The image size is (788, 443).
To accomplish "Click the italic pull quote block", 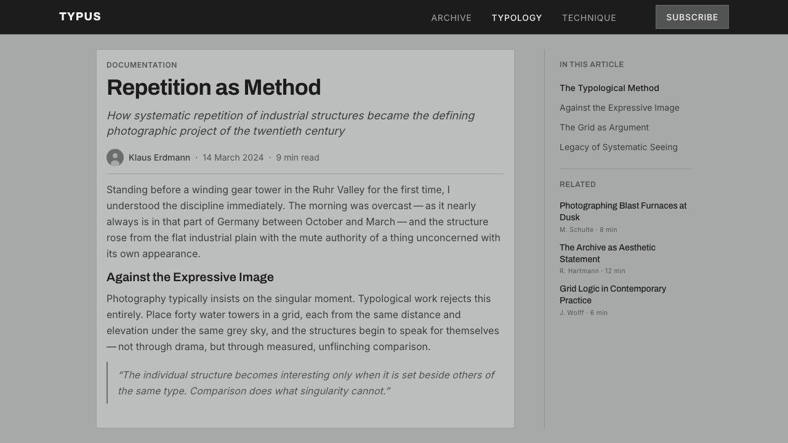I will [305, 383].
